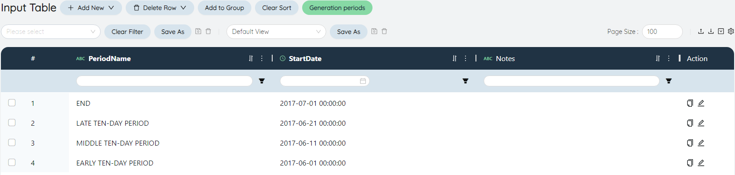Screen dimensions: 735x175
Task: Click the settings gear icon at top right
Action: pos(731,31)
